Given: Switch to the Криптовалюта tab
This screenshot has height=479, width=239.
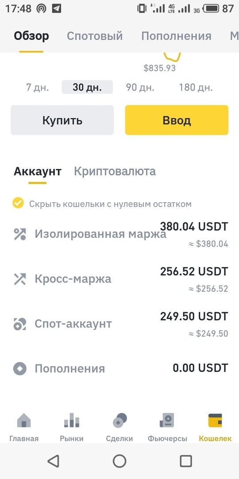Looking at the screenshot, I should tap(115, 171).
